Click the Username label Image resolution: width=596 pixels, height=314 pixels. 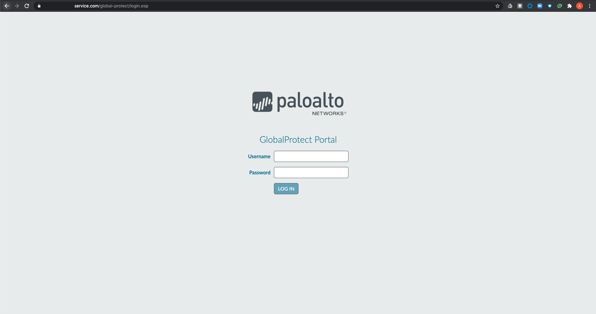click(259, 156)
